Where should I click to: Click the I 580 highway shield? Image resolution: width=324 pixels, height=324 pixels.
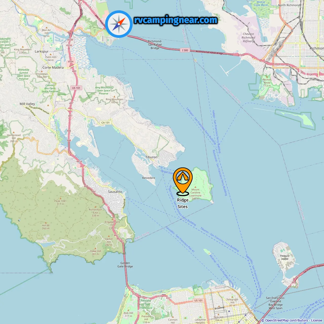click(185, 50)
